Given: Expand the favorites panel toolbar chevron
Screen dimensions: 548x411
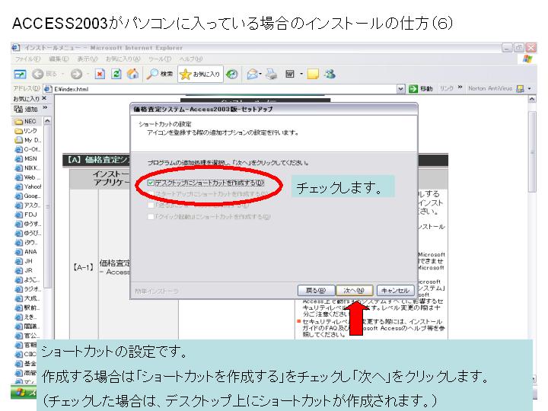Looking at the screenshot, I should (x=45, y=108).
